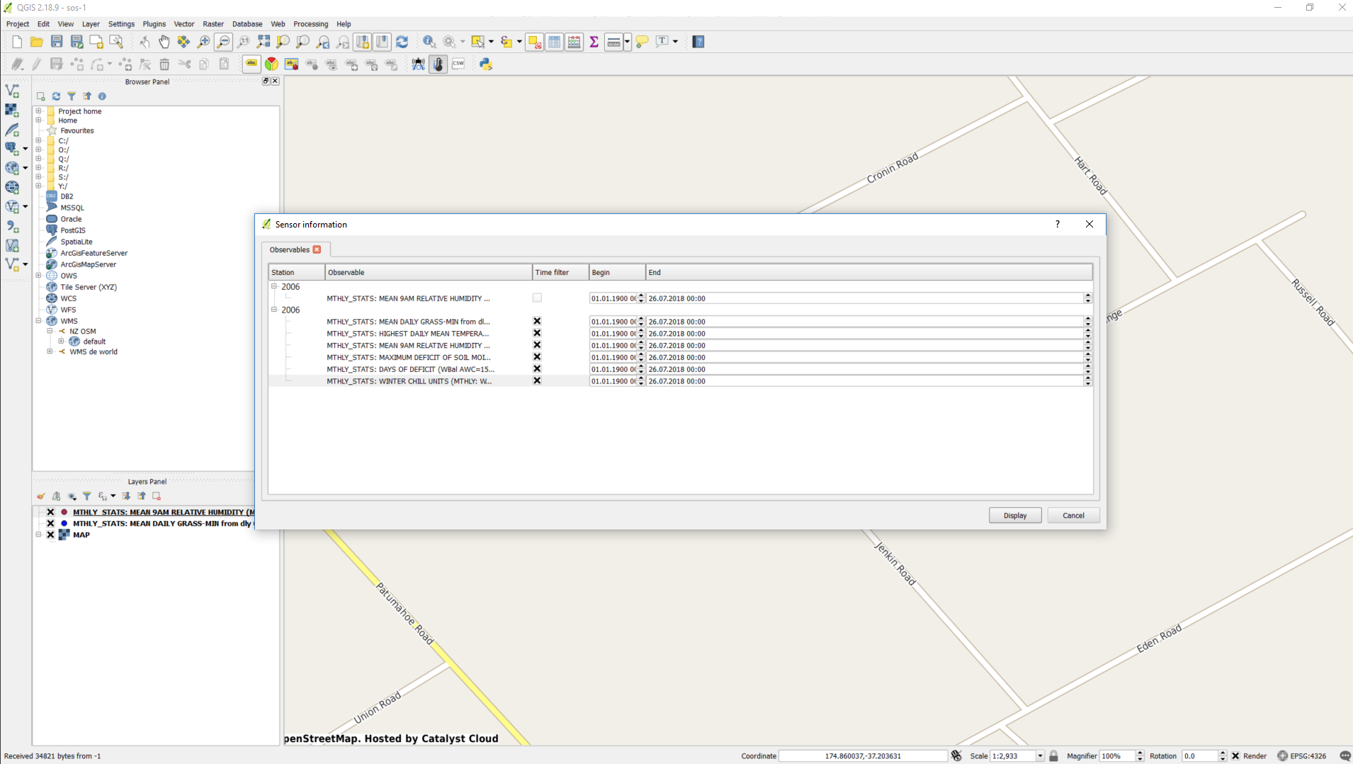1353x764 pixels.
Task: Save project with first floppy icon
Action: click(x=57, y=42)
